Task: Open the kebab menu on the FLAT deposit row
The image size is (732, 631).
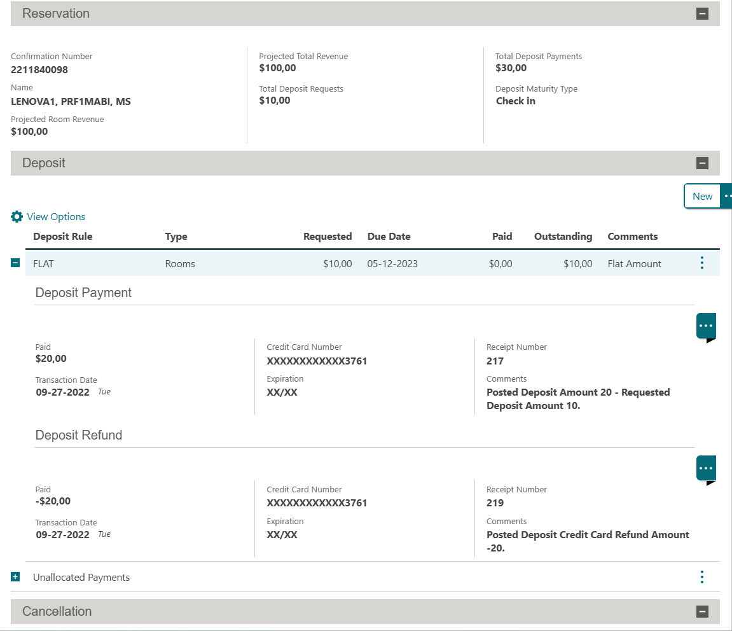Action: click(x=701, y=263)
